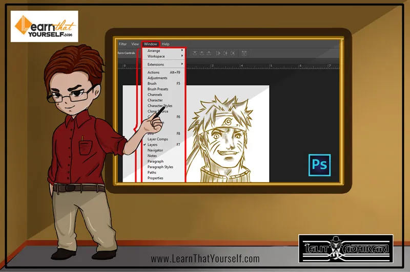Toggle the checked Layers panel entry
Image resolution: width=410 pixels, height=272 pixels.
point(152,145)
